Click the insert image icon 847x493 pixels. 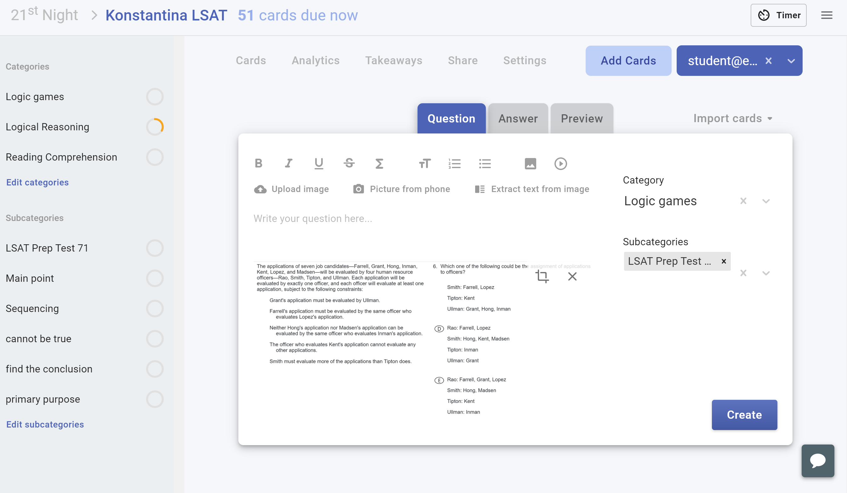click(530, 163)
